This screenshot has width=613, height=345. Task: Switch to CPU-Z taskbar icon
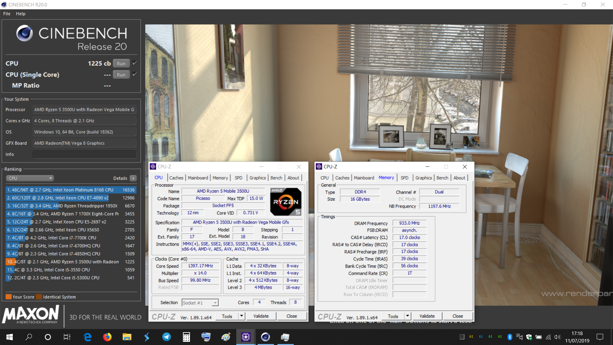coord(246,337)
